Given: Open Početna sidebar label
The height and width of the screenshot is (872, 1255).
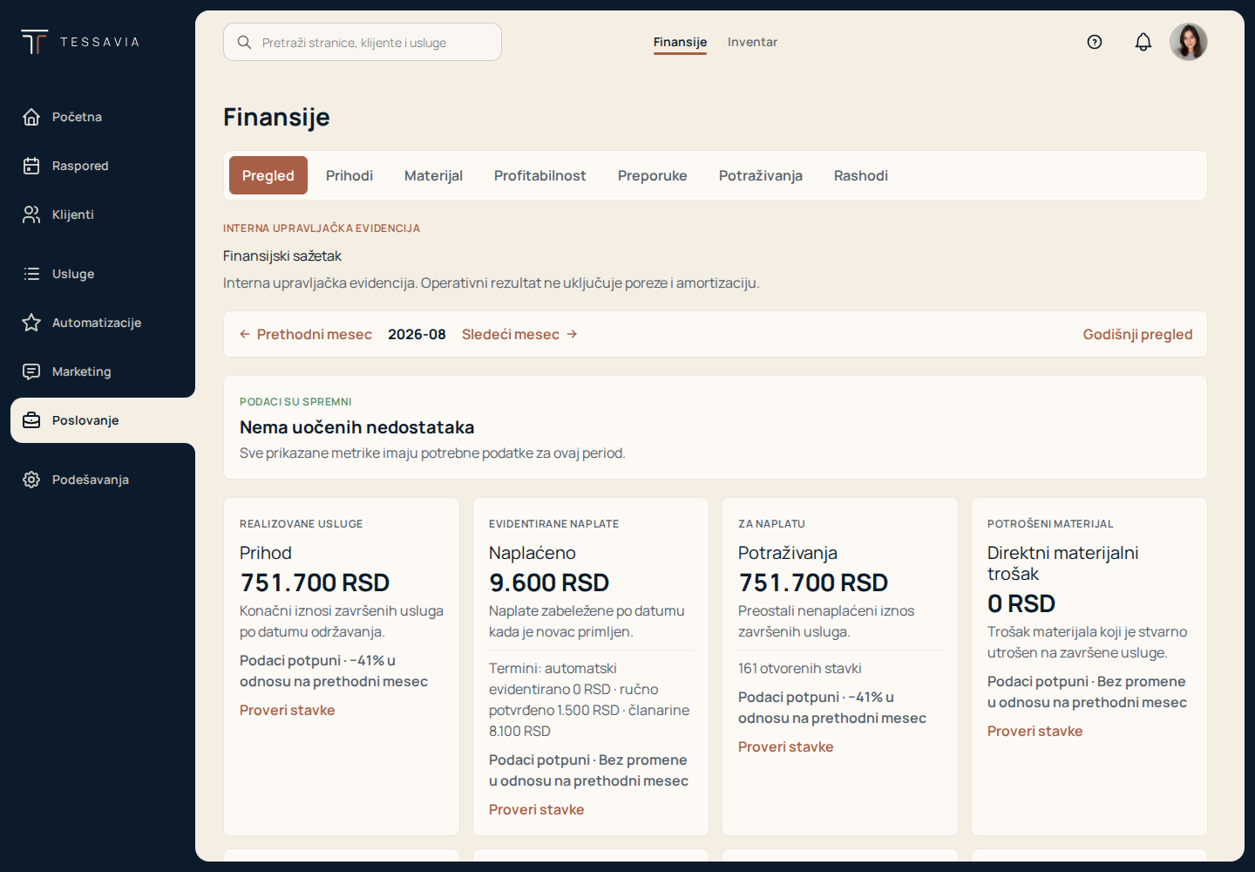Looking at the screenshot, I should 77,117.
